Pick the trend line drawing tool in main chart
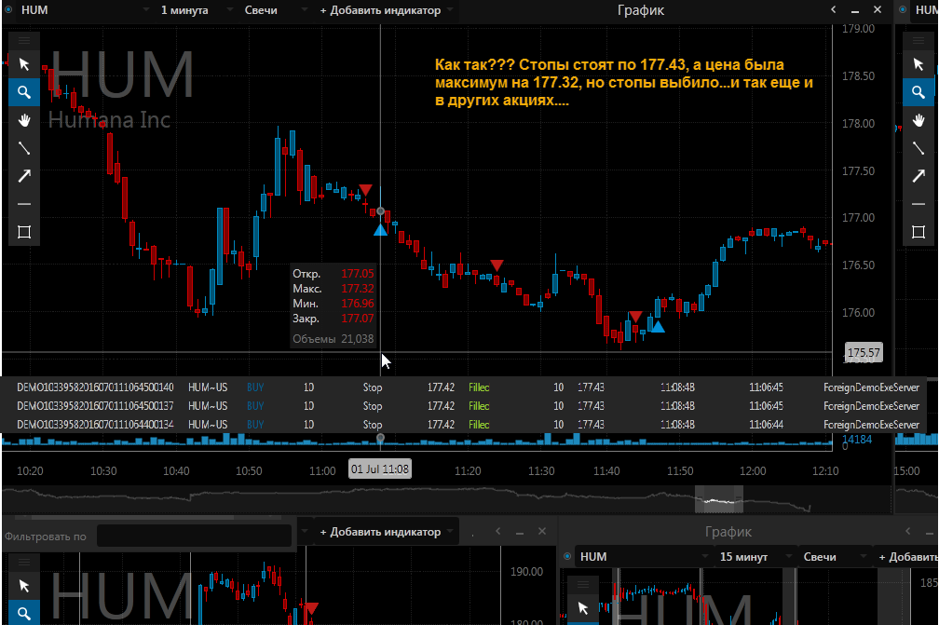This screenshot has height=625, width=939. click(x=24, y=148)
